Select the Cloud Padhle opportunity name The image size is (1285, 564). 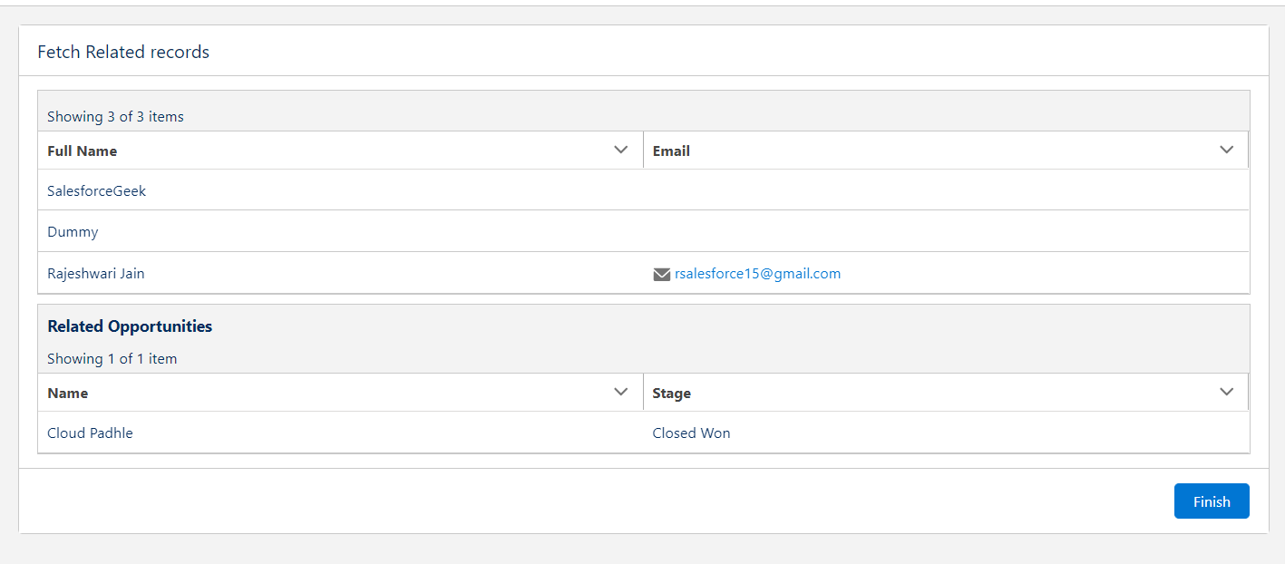[x=90, y=433]
